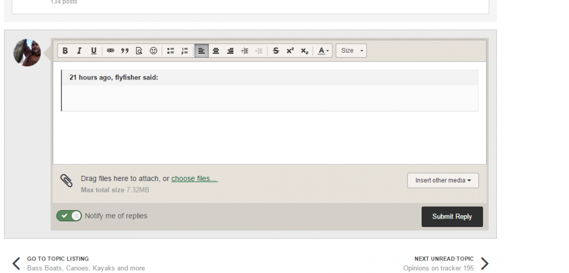Select 'Opinions on tracker 195' text
The image size is (569, 273).
(438, 268)
